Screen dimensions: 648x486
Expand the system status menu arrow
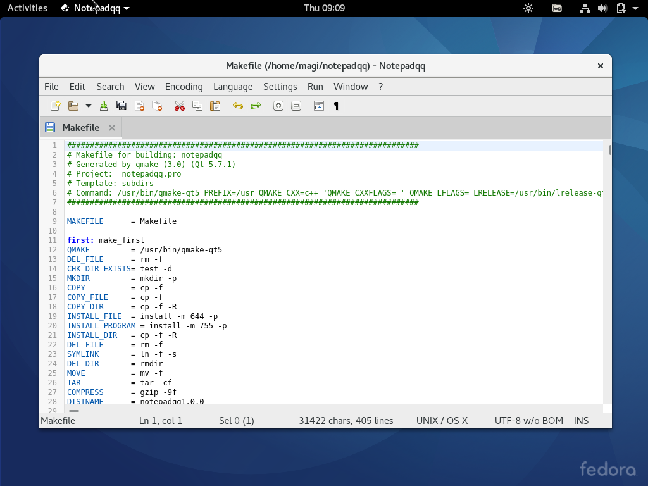tap(635, 8)
